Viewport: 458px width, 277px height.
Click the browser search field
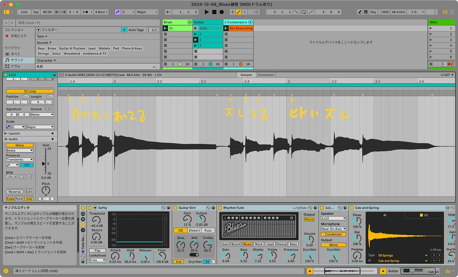tap(88, 23)
